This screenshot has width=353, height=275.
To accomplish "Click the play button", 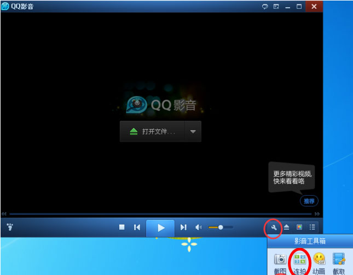I will tap(160, 227).
